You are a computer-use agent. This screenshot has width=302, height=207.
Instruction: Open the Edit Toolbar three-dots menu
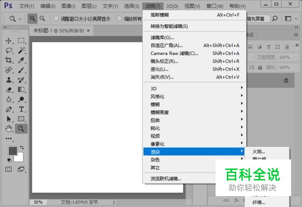[9, 139]
